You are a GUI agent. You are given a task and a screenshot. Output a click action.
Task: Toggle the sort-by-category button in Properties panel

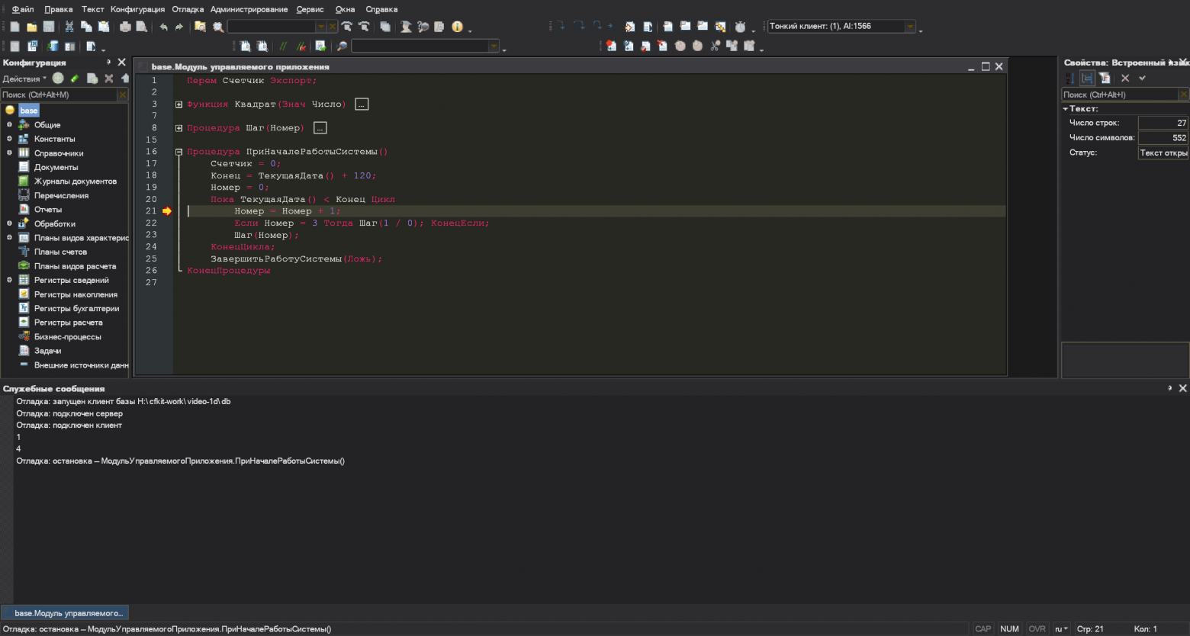(1087, 79)
